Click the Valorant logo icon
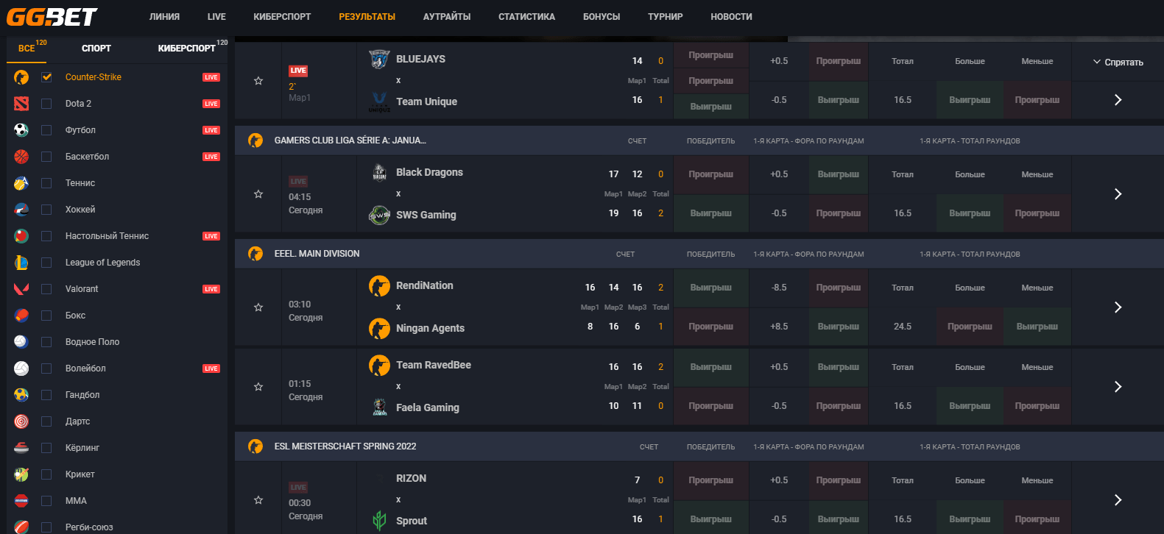The image size is (1164, 534). (21, 289)
